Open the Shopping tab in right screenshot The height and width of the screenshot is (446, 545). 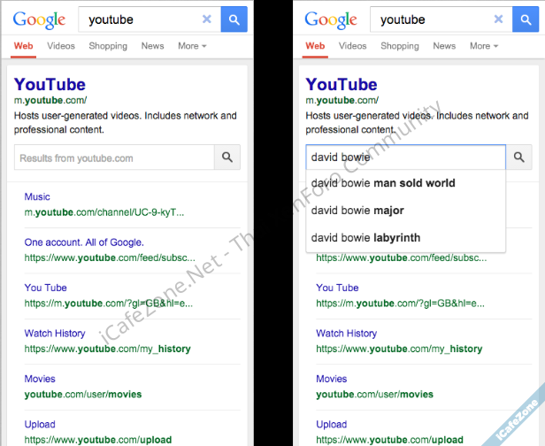pyautogui.click(x=400, y=46)
